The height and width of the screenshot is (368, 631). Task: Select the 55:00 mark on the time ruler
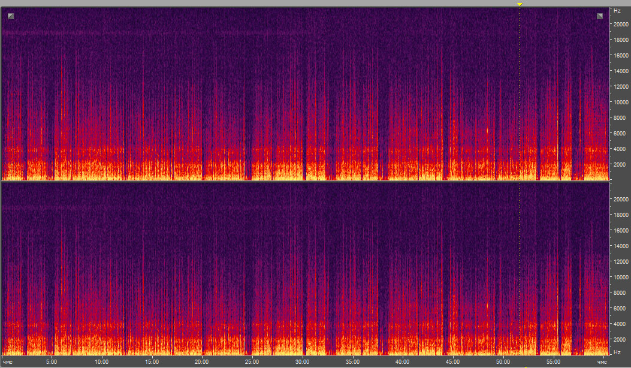tap(554, 362)
